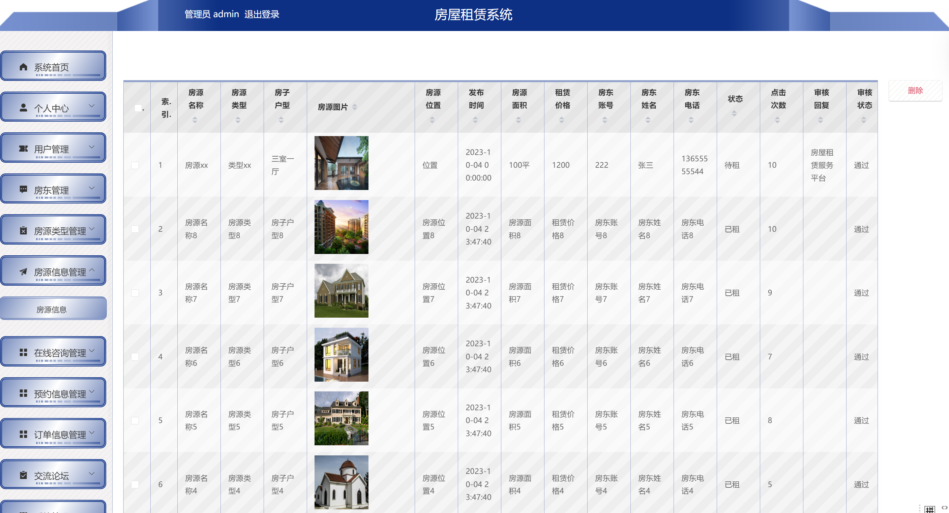Sort by 审核回复 column arrows
The width and height of the screenshot is (949, 513).
tap(821, 120)
